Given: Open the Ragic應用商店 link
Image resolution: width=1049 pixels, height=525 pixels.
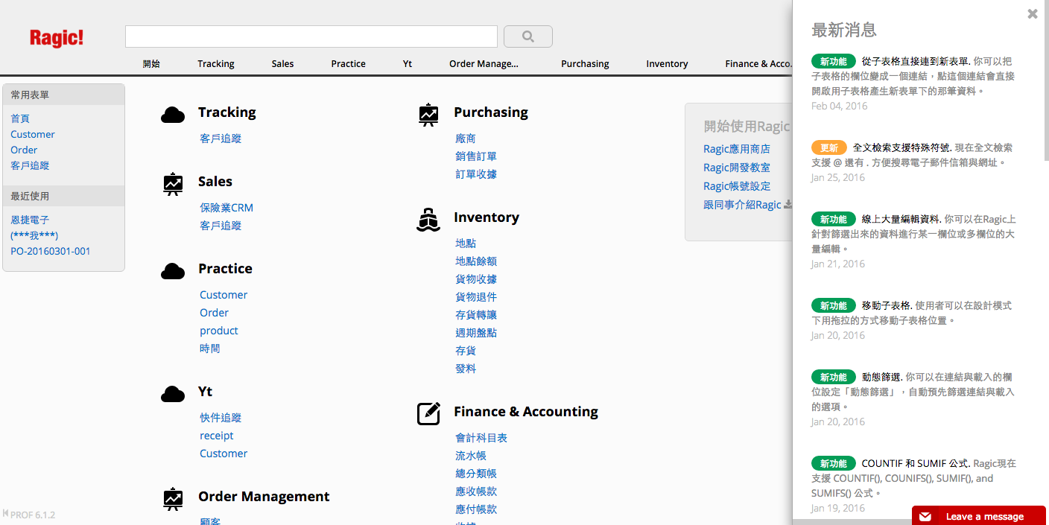Looking at the screenshot, I should click(x=737, y=149).
